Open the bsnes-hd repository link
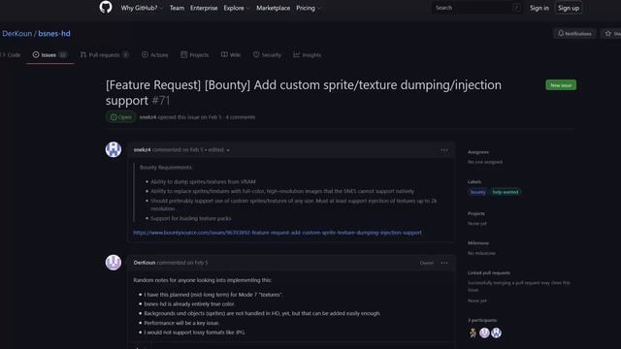The image size is (621, 349). click(x=54, y=34)
